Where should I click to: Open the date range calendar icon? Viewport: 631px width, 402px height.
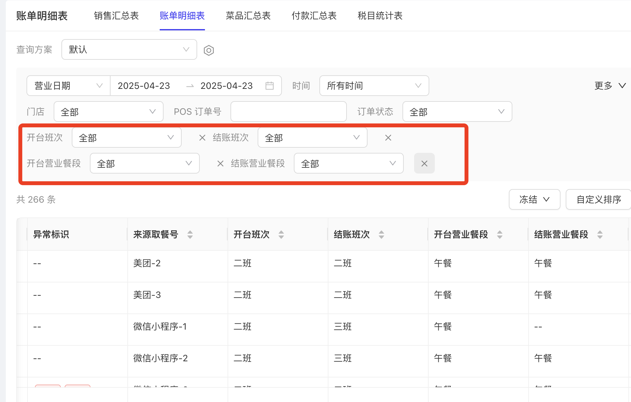(x=270, y=86)
